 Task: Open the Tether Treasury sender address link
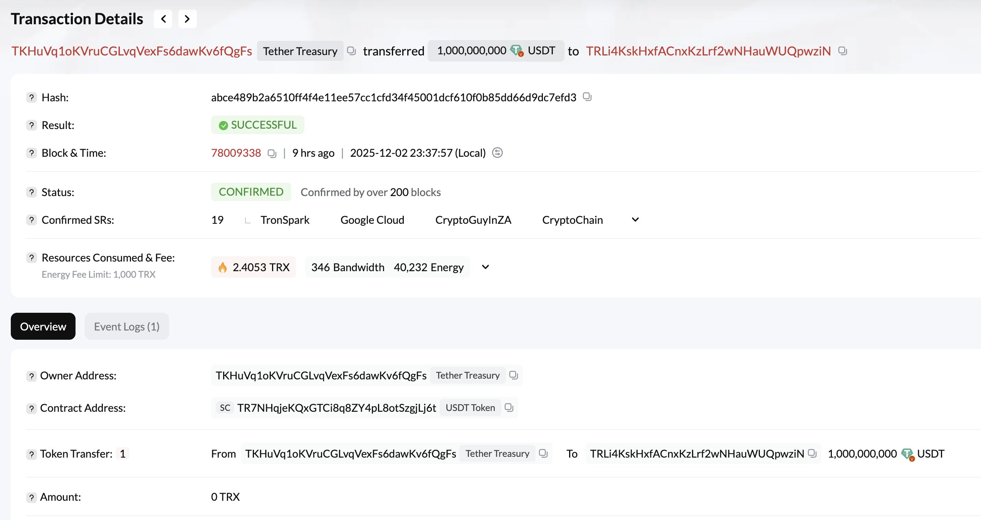131,50
